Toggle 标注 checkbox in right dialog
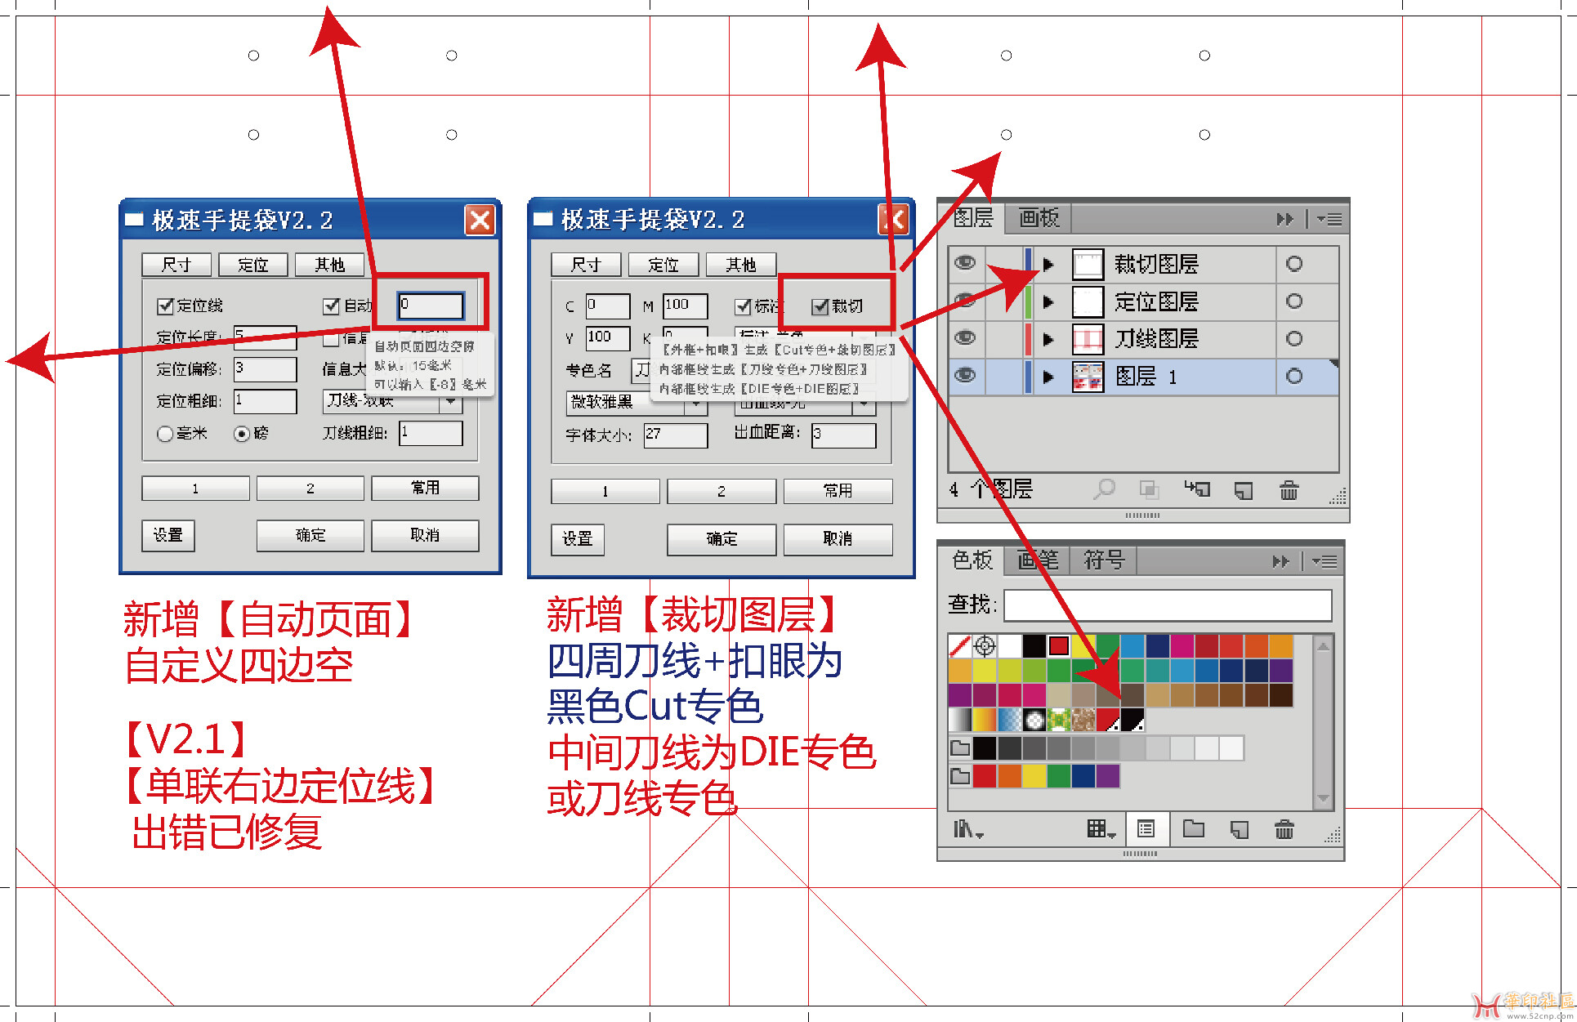Screen dimensions: 1577x1022 (x=743, y=306)
